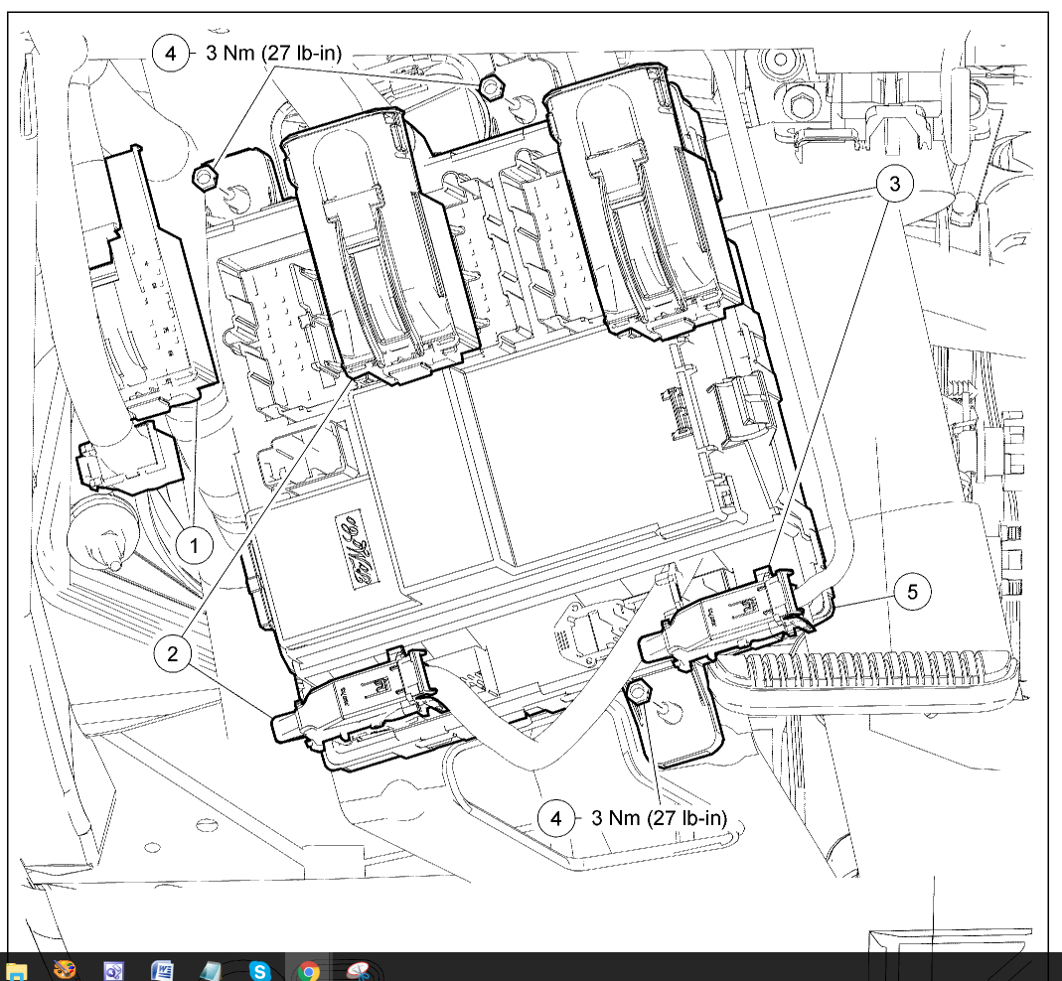Open the Notepad taskbar icon

[211, 971]
